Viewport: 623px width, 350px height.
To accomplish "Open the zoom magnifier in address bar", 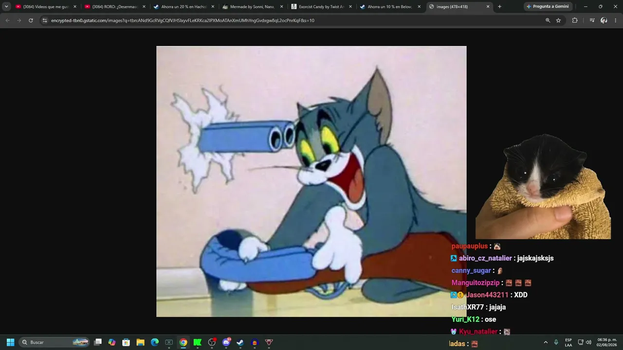I will (548, 20).
